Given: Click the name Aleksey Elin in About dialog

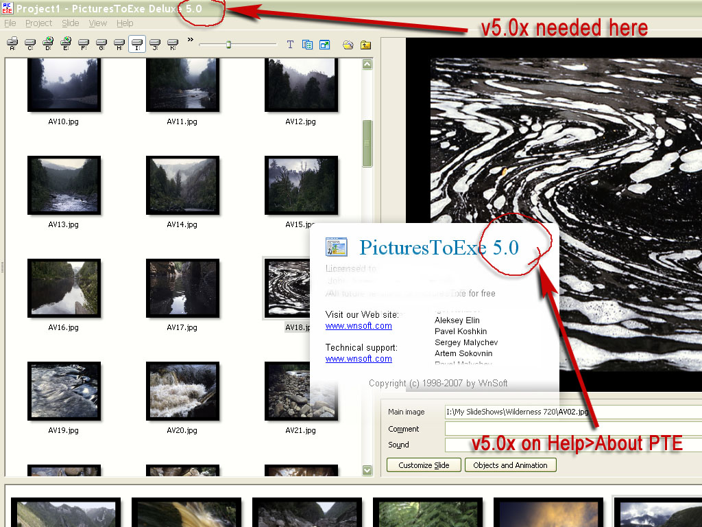Looking at the screenshot, I should click(x=457, y=320).
